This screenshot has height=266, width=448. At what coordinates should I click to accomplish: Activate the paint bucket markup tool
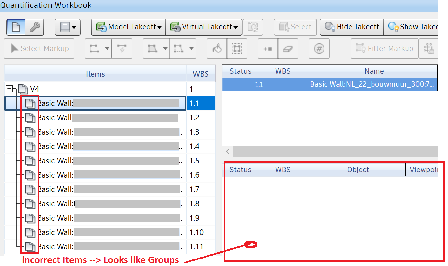tap(217, 48)
